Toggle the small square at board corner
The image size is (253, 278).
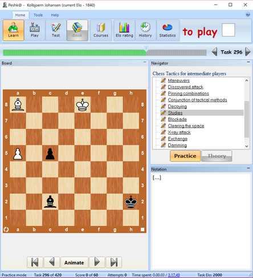[x=142, y=229]
